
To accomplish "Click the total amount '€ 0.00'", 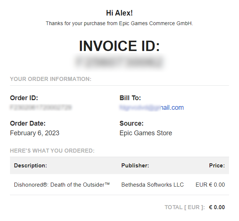I will tap(217, 207).
